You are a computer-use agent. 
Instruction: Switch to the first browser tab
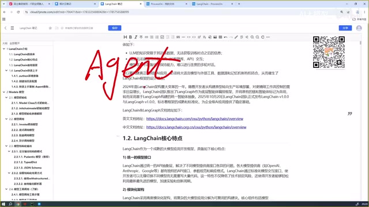point(29,4)
